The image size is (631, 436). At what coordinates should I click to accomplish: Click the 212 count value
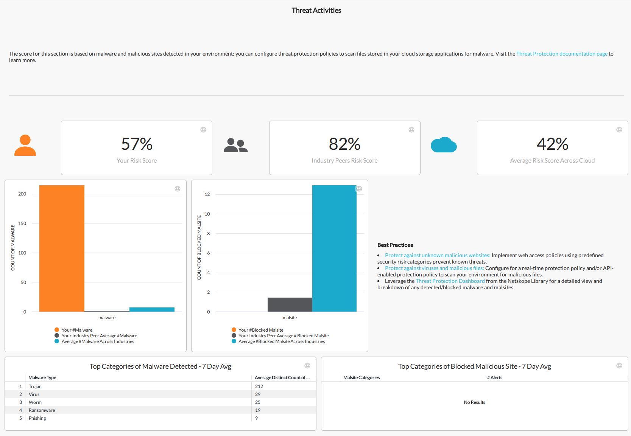coord(259,386)
